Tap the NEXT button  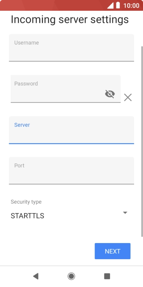click(112, 251)
